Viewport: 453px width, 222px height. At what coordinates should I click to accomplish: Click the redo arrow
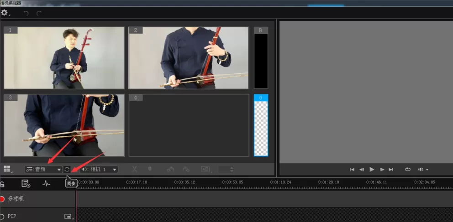coord(39,13)
